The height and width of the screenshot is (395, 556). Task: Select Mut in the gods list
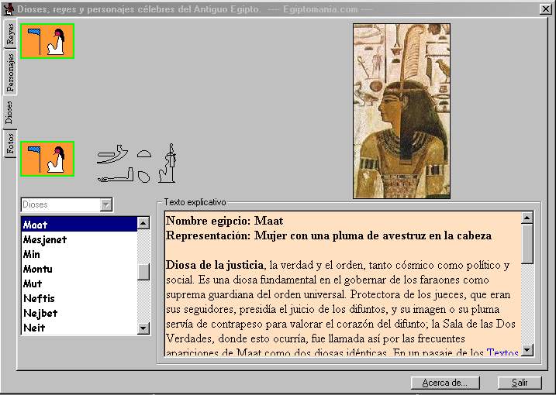point(79,283)
